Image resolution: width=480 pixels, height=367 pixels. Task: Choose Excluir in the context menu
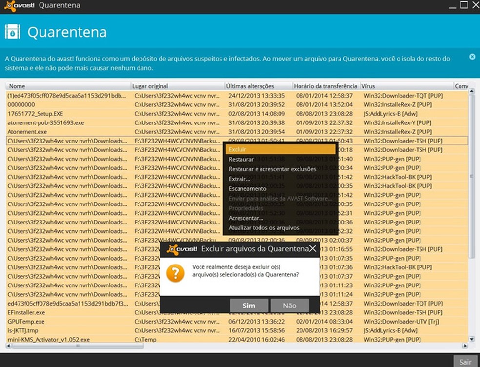point(280,149)
